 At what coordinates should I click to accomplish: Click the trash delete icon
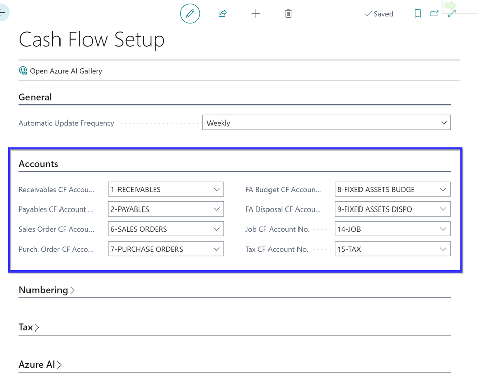coord(288,14)
